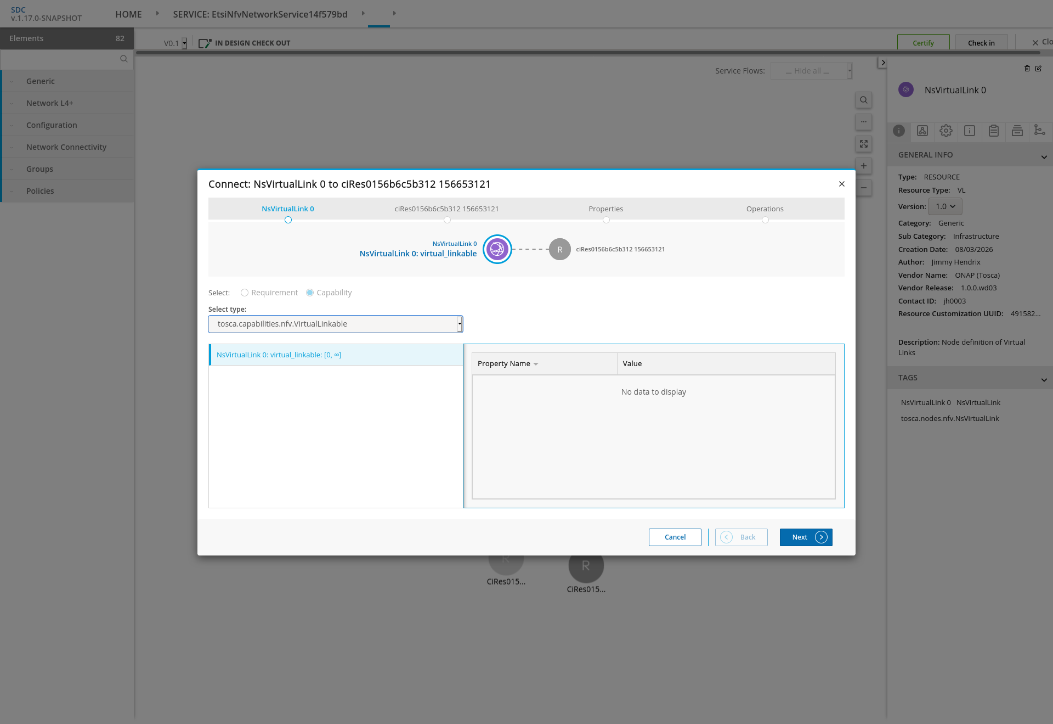Screen dimensions: 1053x724
Task: Click the breadcrumb arrow after service name
Action: [363, 13]
